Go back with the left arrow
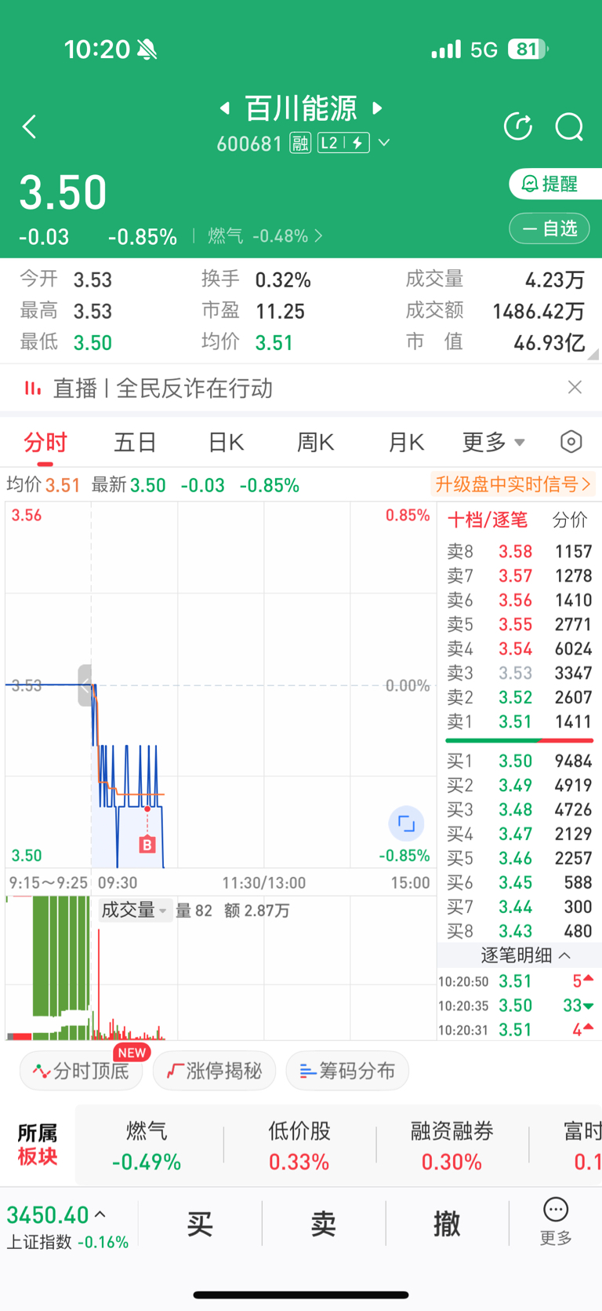602x1311 pixels. click(30, 126)
